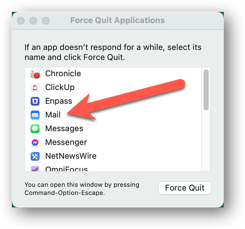
Task: Click the green Messages icon
Action: [x=36, y=129]
